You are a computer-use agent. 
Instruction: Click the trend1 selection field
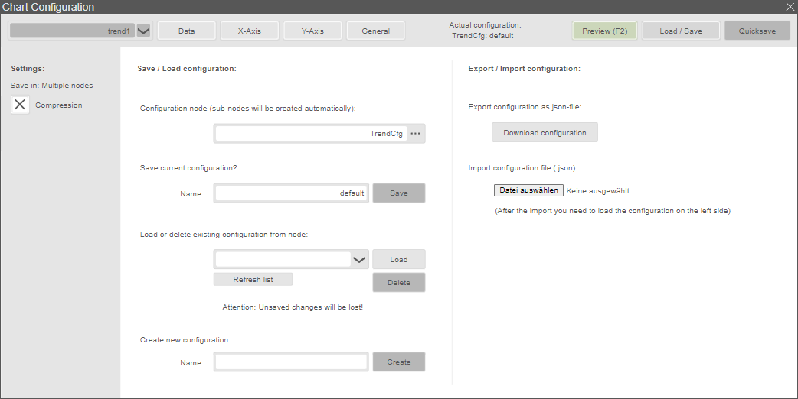click(72, 31)
